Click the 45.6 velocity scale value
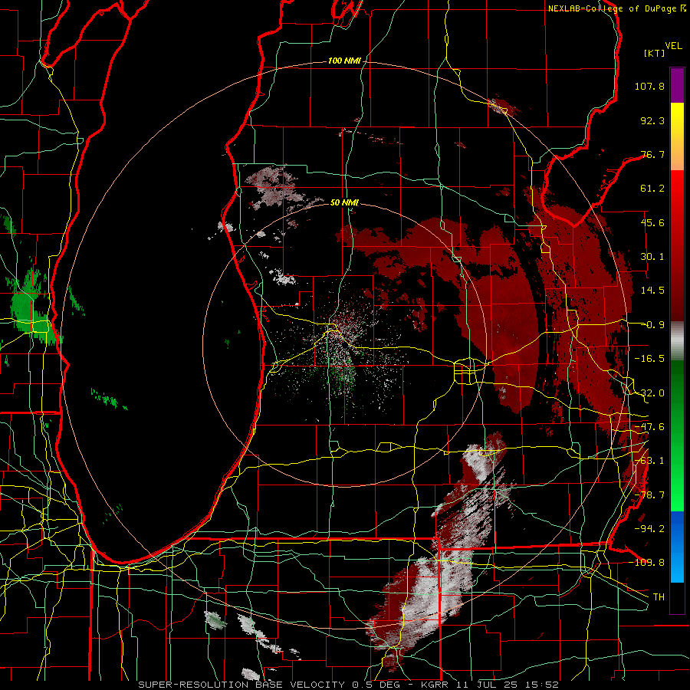This screenshot has height=690, width=690. (x=652, y=222)
